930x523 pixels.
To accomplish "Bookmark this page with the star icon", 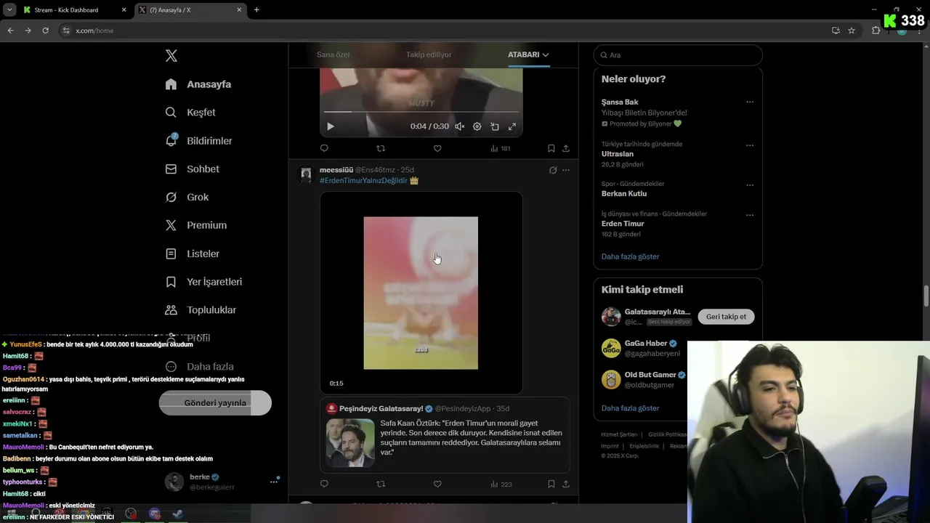I will [852, 31].
